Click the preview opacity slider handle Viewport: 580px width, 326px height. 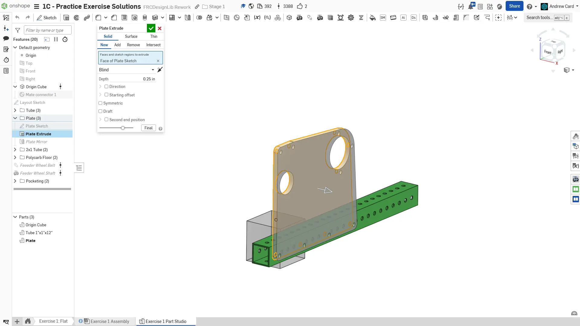point(123,128)
